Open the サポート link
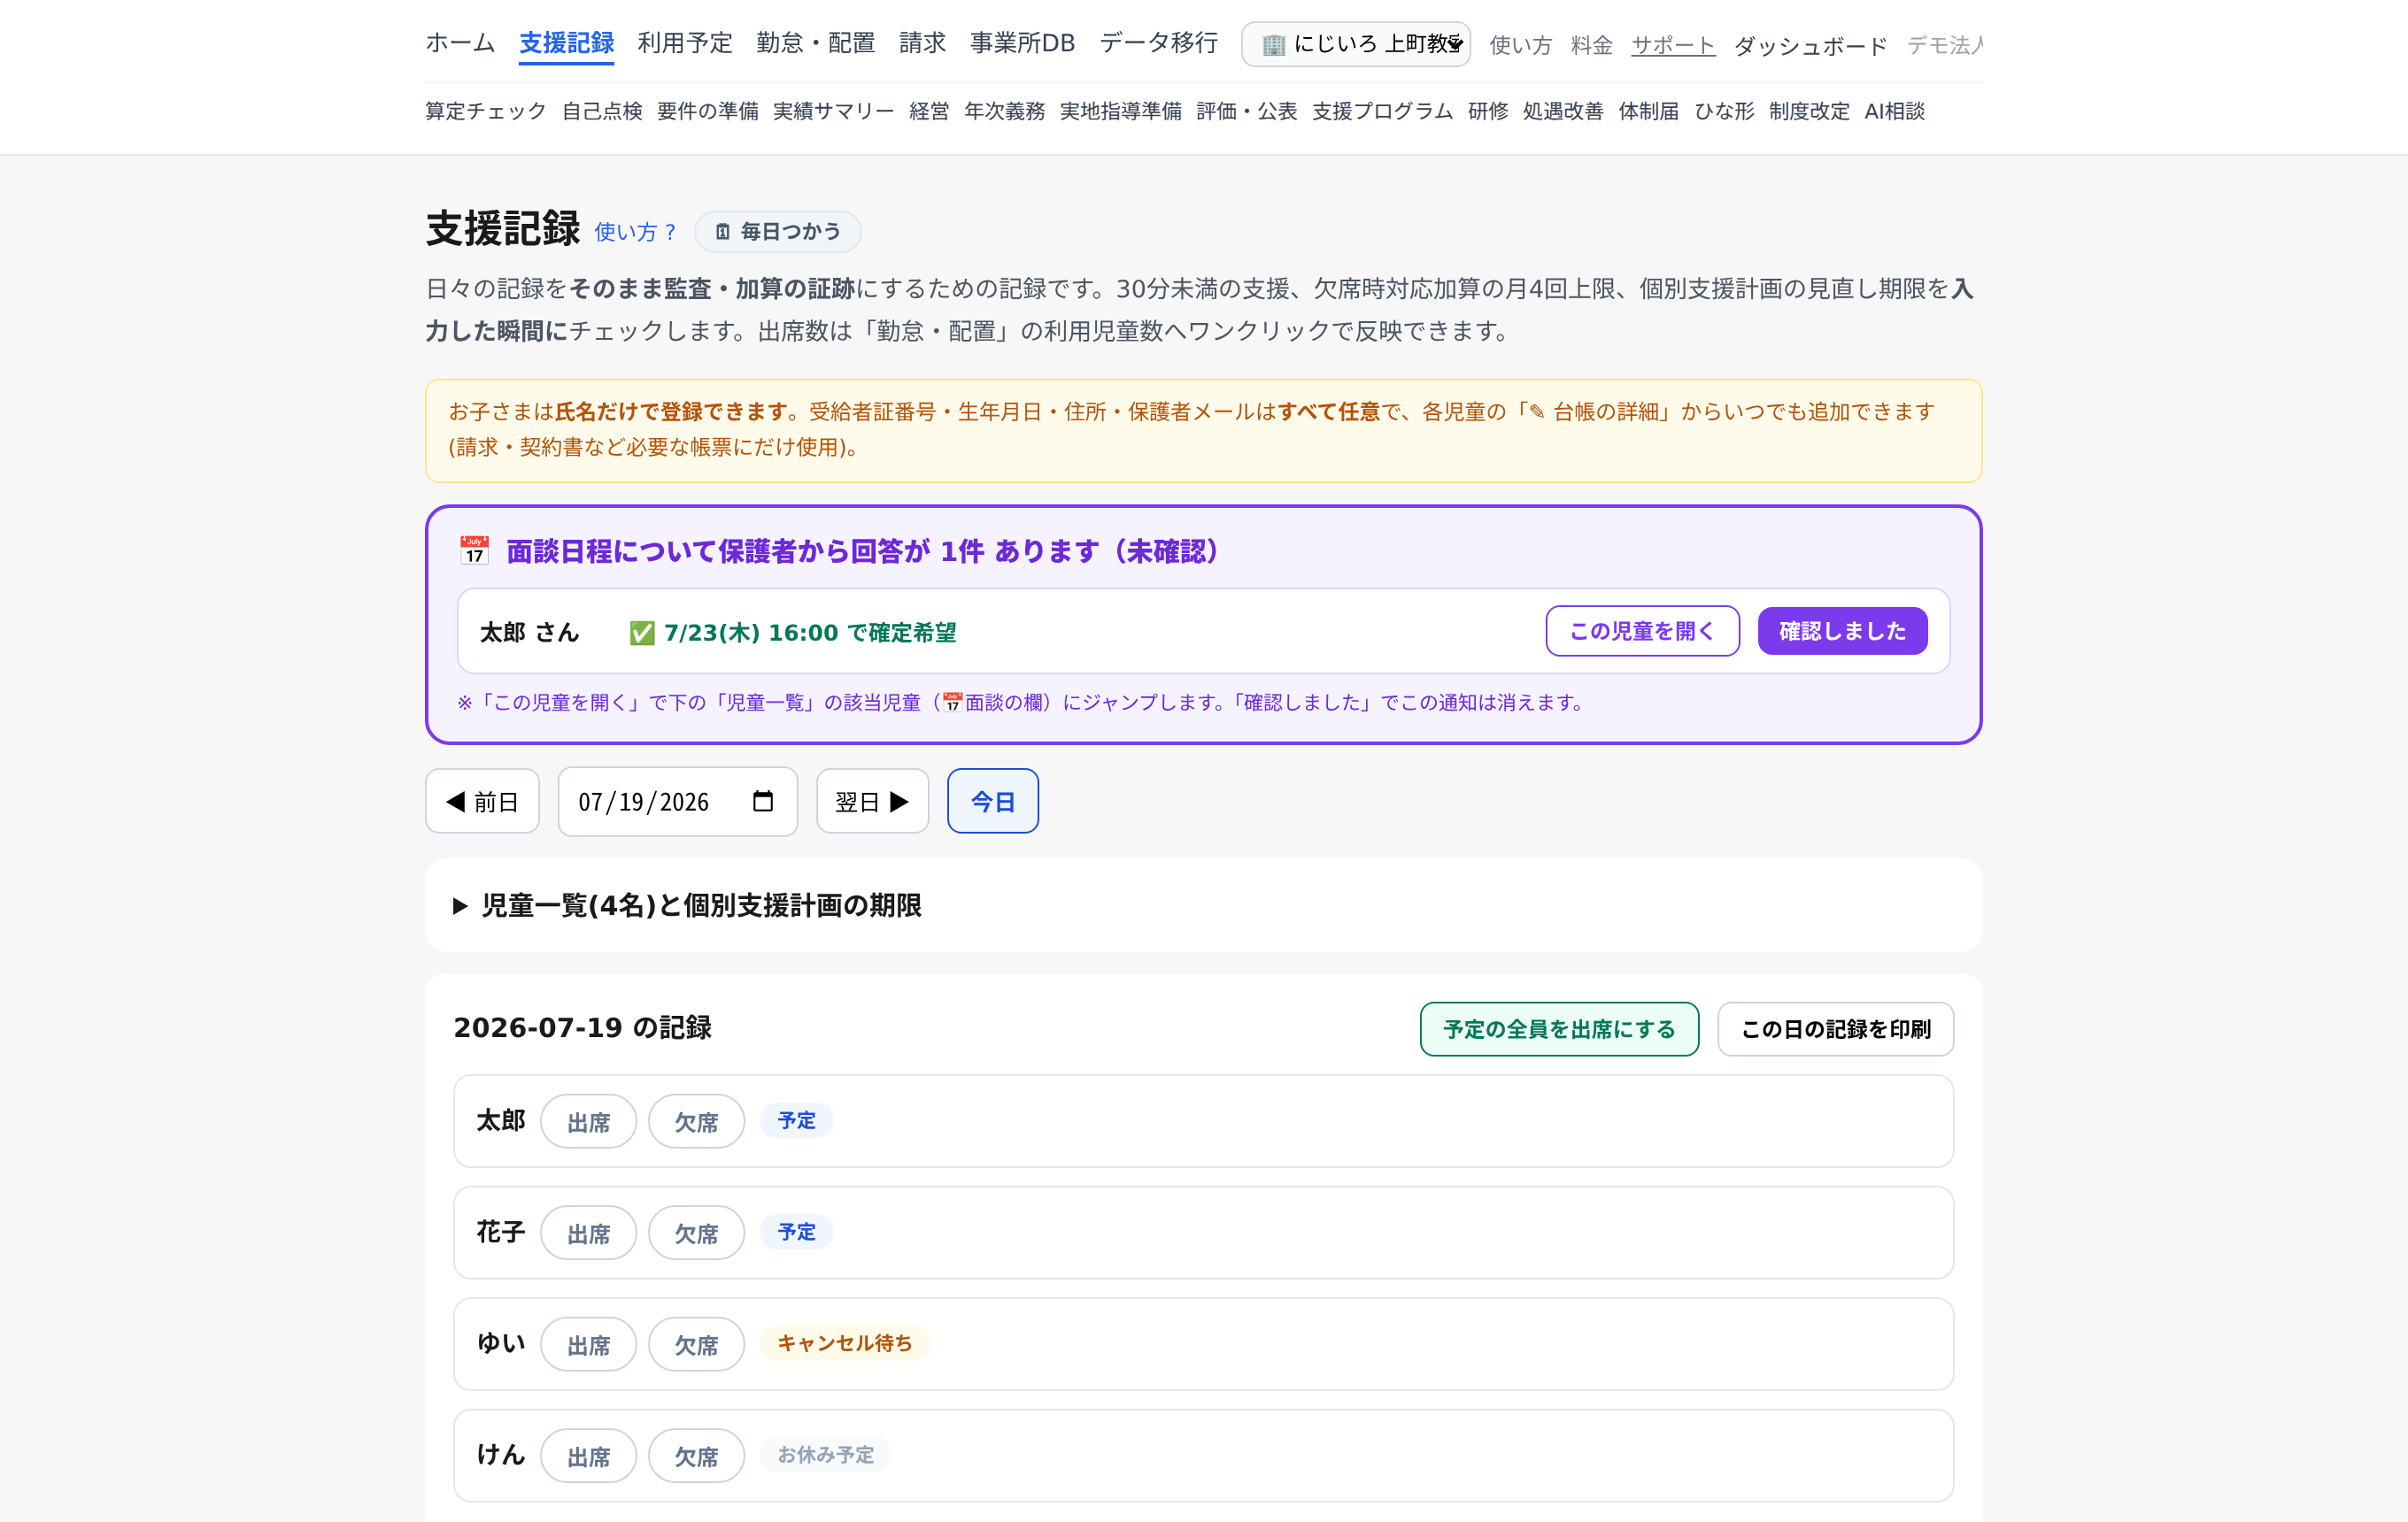2408x1522 pixels. (1673, 45)
